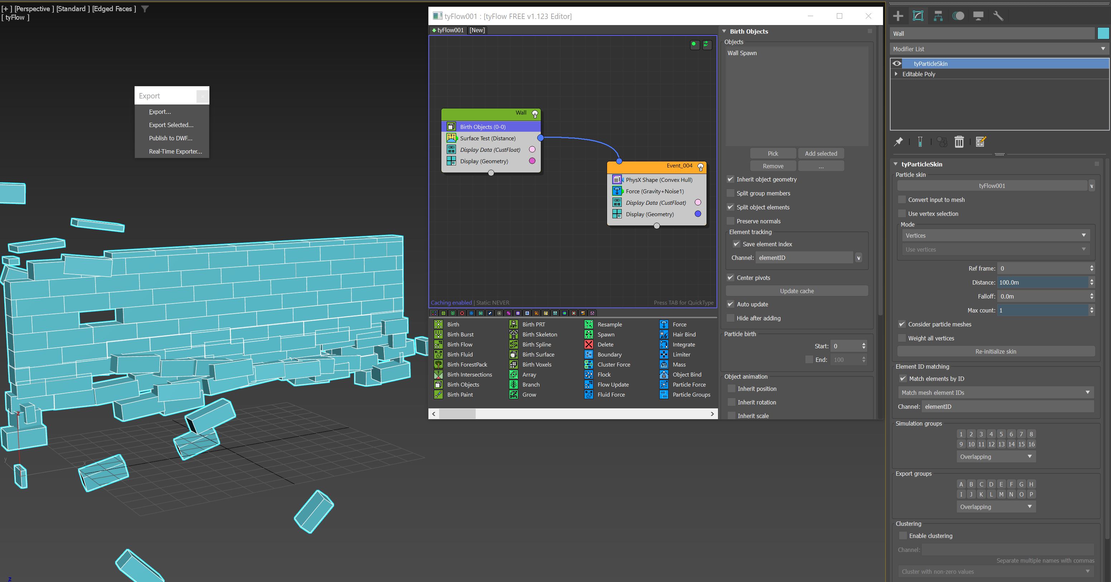Choose Export Selected... menu entry

(171, 125)
